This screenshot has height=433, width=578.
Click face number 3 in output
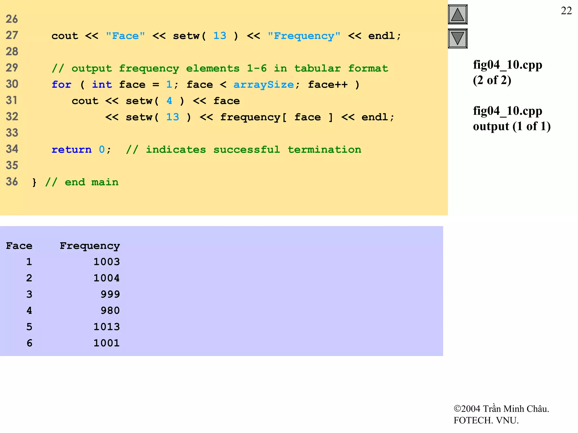29,294
